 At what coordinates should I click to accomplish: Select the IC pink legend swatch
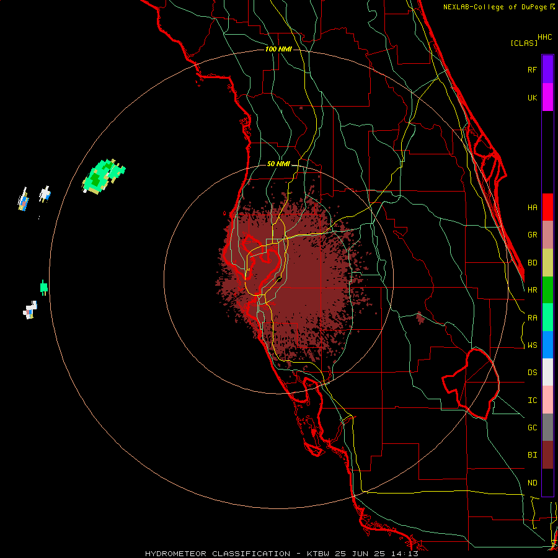pyautogui.click(x=547, y=400)
